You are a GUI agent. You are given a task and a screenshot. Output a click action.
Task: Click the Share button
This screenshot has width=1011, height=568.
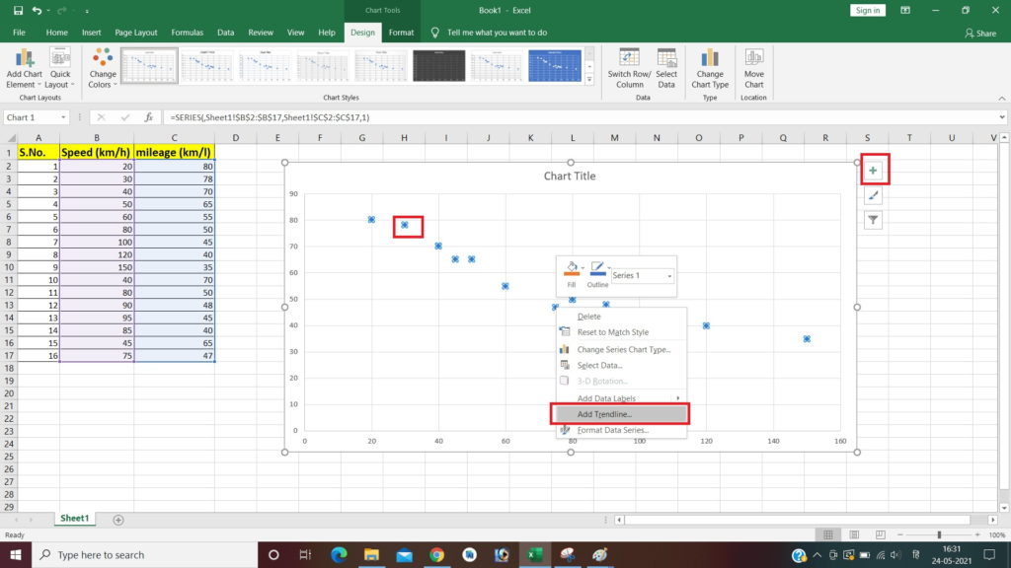pyautogui.click(x=980, y=33)
